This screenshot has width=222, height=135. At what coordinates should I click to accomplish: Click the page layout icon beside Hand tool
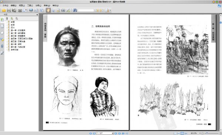tap(42, 10)
